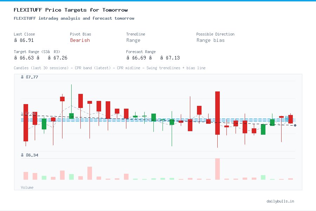Click the 'Forecast Range' label

pos(141,52)
